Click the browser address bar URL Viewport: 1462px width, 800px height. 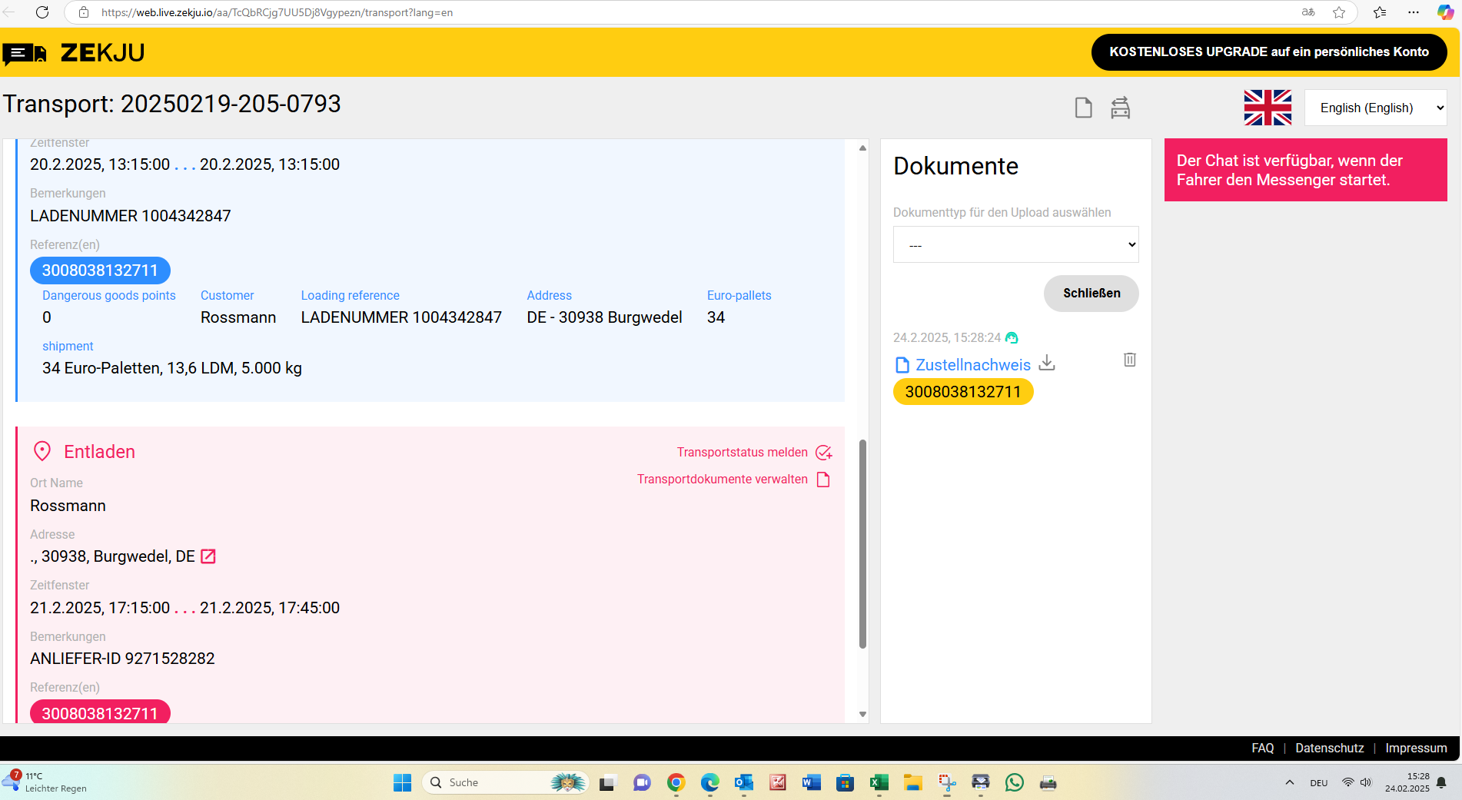tap(277, 12)
